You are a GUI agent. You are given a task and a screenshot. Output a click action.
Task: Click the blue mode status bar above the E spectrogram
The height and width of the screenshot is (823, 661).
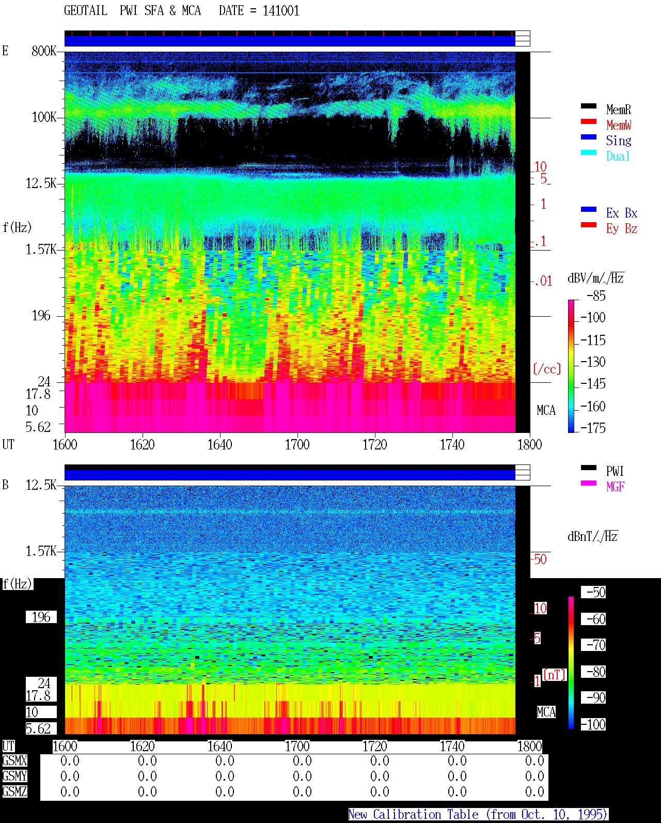pyautogui.click(x=290, y=41)
